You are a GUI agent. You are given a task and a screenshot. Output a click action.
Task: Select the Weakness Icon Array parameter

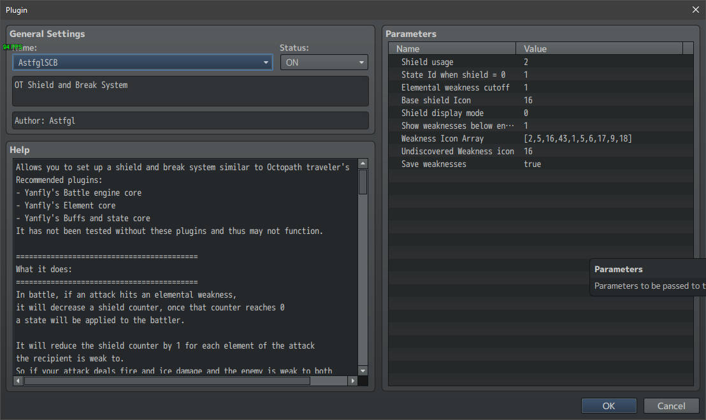tap(541, 139)
